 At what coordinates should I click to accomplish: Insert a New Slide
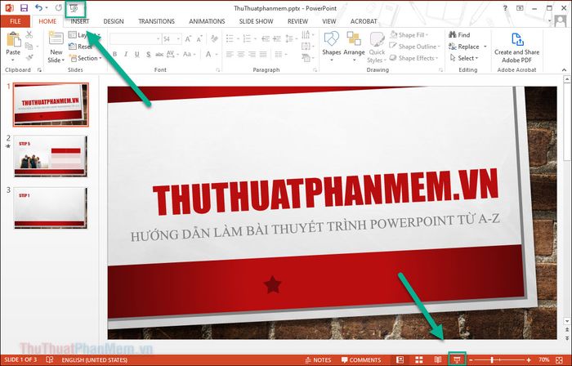point(56,38)
